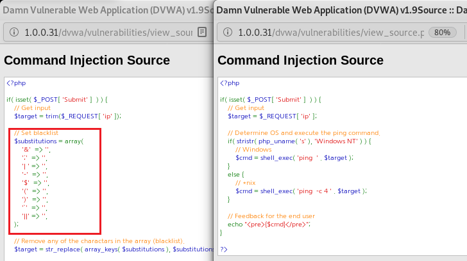Click the '// Set blacklist' comment line
Image resolution: width=467 pixels, height=261 pixels.
coord(36,132)
